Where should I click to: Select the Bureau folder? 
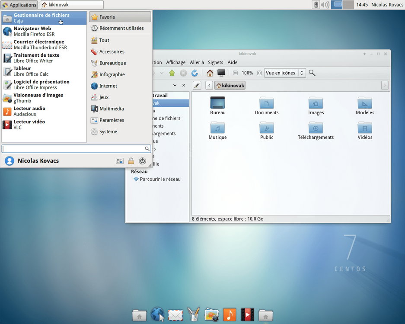(217, 106)
